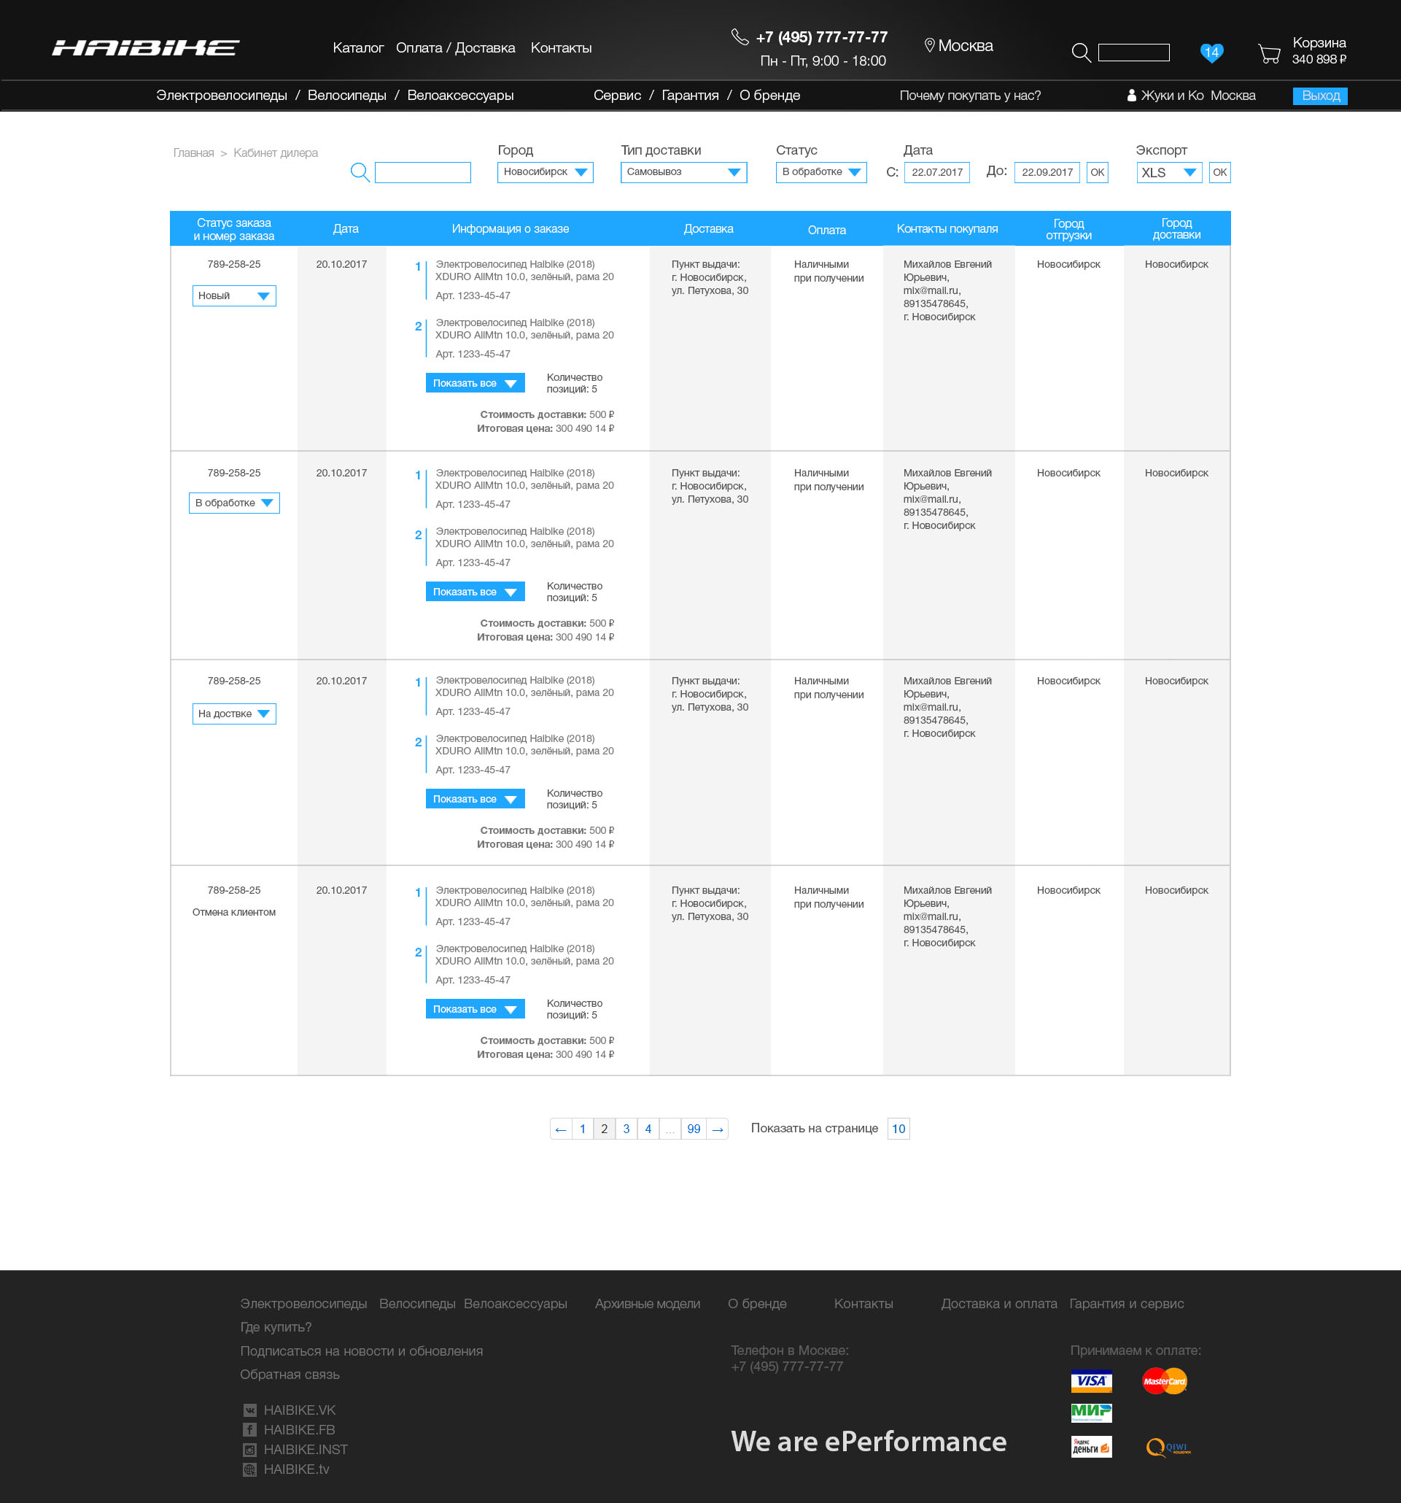Click the phone icon in header
The image size is (1401, 1503).
[740, 36]
